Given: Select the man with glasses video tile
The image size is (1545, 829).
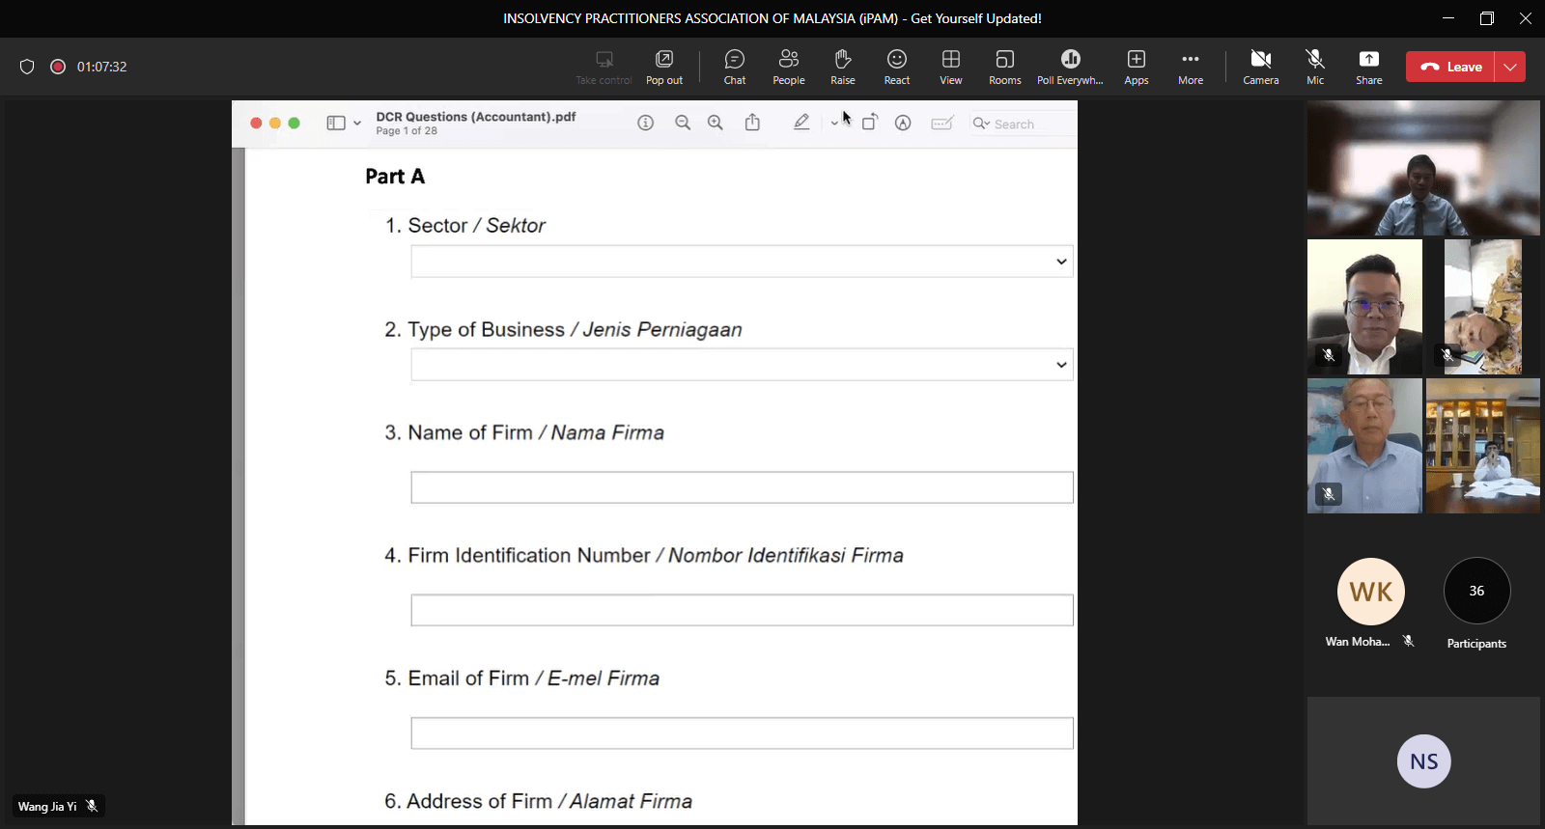Looking at the screenshot, I should tap(1364, 307).
